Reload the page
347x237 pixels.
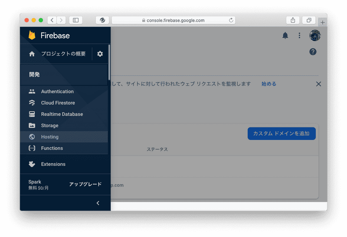[x=231, y=20]
